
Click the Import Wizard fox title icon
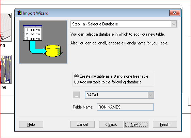point(19,13)
